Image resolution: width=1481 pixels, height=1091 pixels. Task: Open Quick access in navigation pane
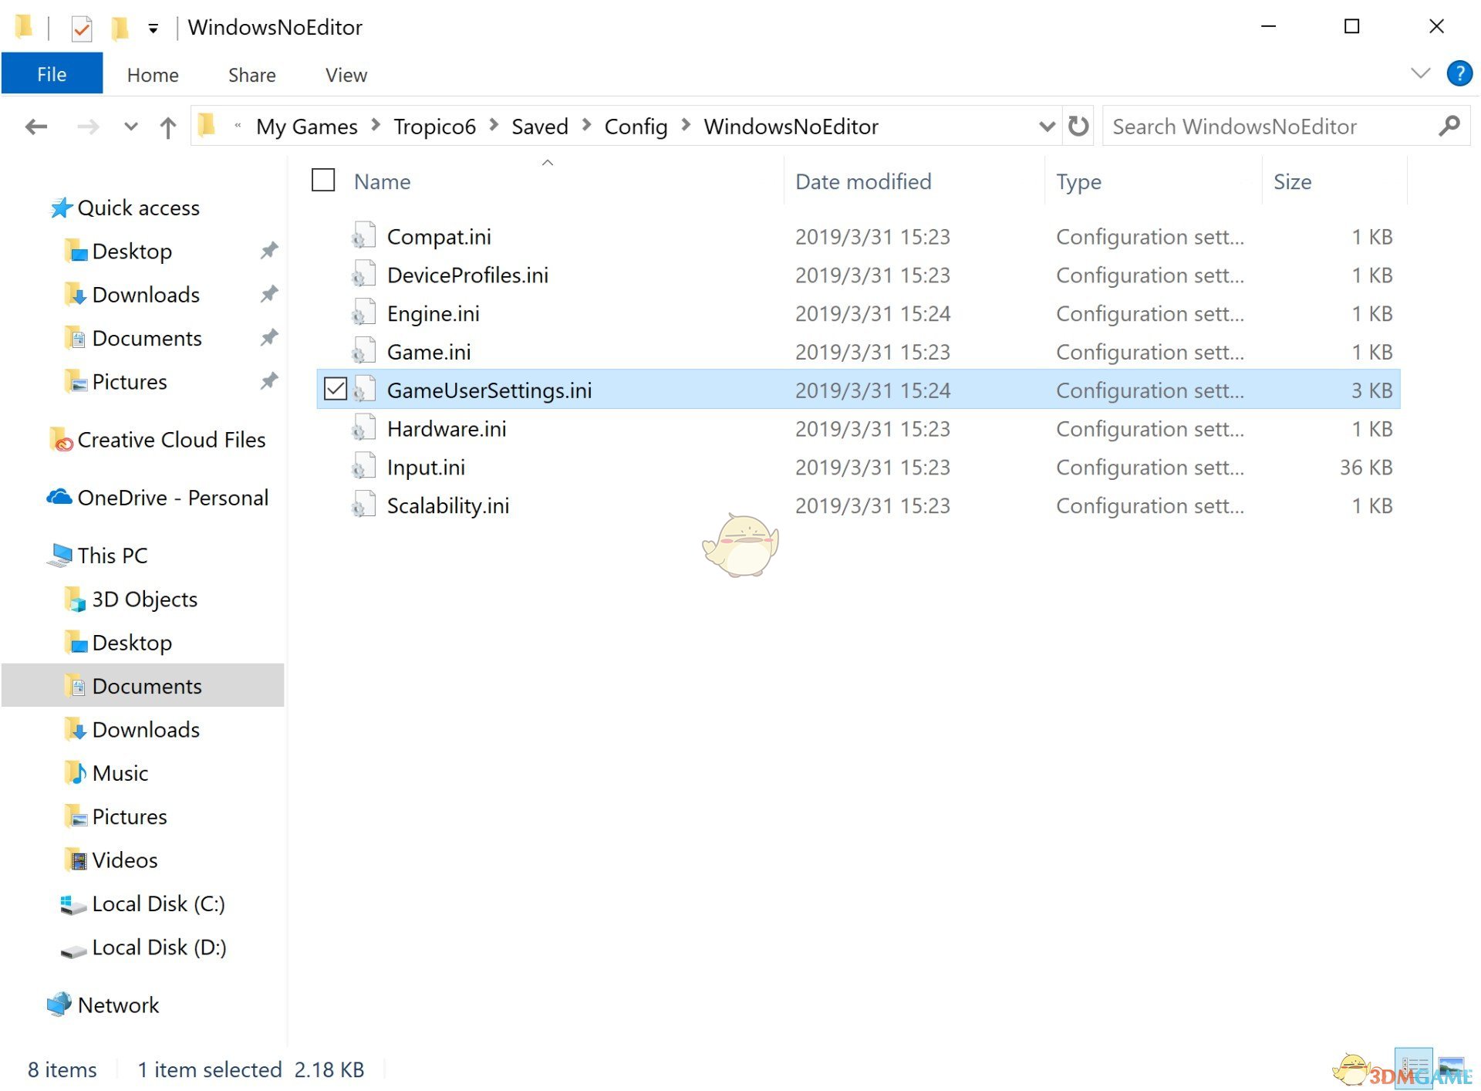pyautogui.click(x=138, y=208)
